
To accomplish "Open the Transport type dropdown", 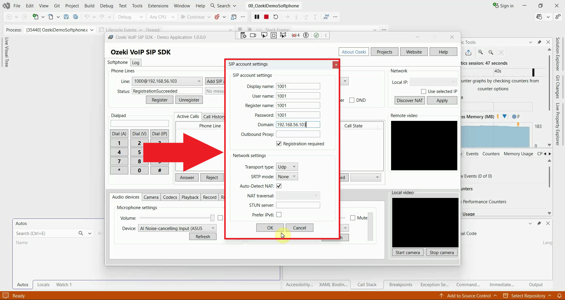I will pyautogui.click(x=287, y=167).
